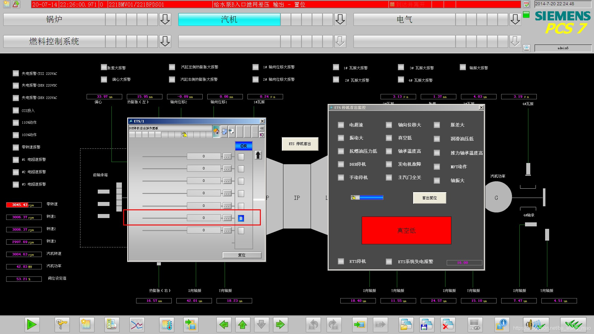Expand the 汽机 area down arrow

pos(340,19)
